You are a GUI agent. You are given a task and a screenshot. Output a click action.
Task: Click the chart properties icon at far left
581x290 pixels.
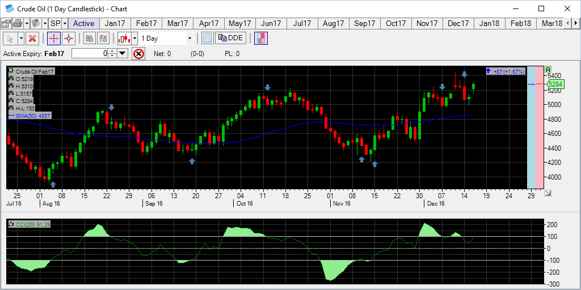[x=6, y=23]
